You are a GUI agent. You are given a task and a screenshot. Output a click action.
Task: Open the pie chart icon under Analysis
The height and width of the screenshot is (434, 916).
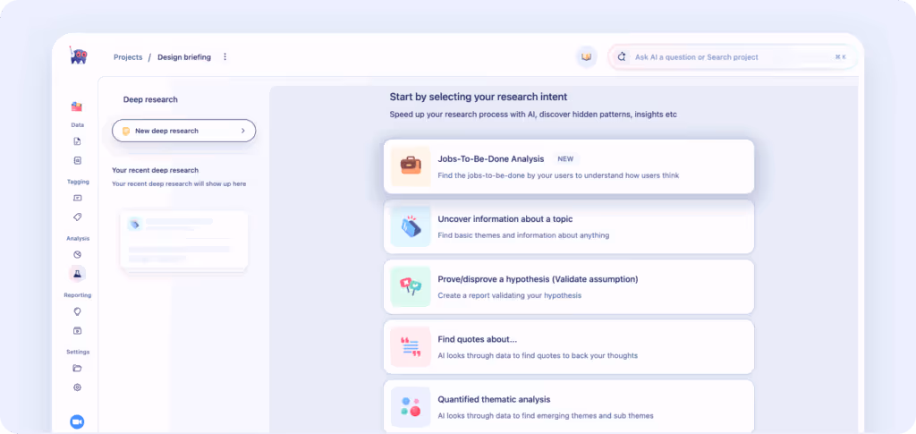(77, 255)
